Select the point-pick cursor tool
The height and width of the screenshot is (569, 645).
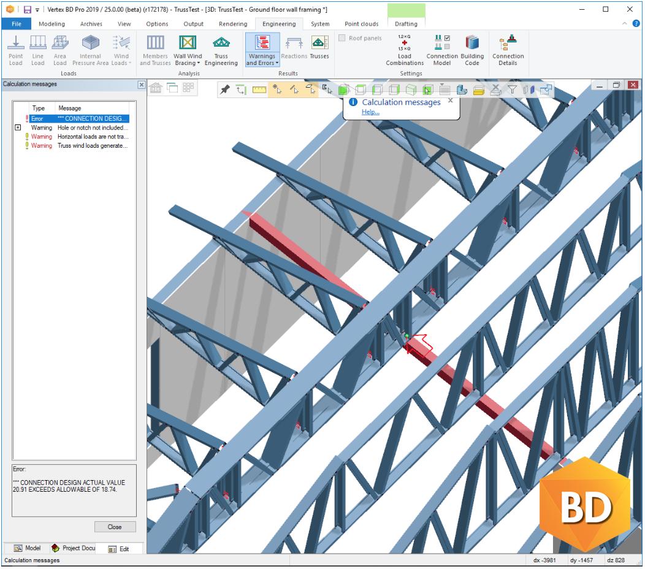(x=277, y=90)
